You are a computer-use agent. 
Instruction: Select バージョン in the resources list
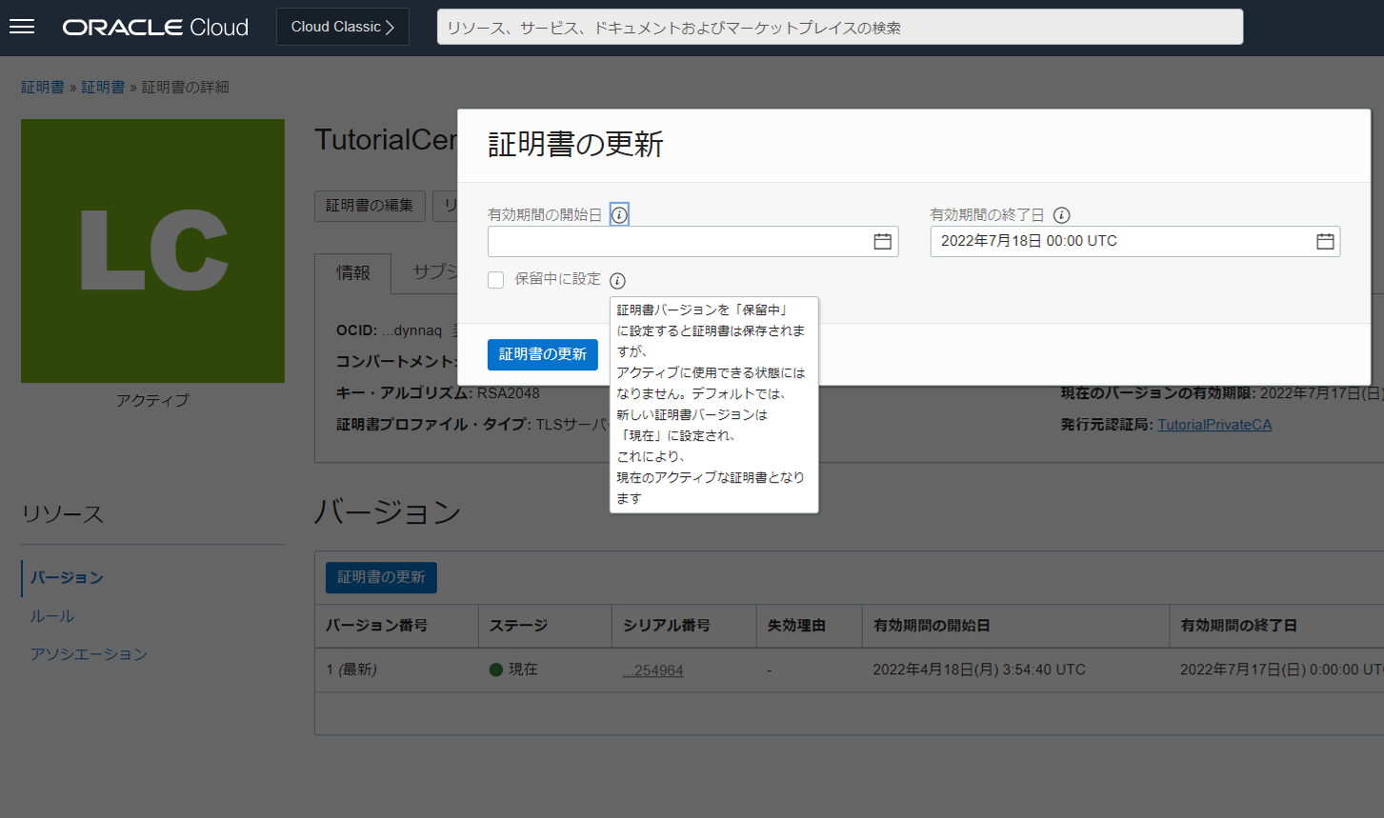(x=67, y=578)
